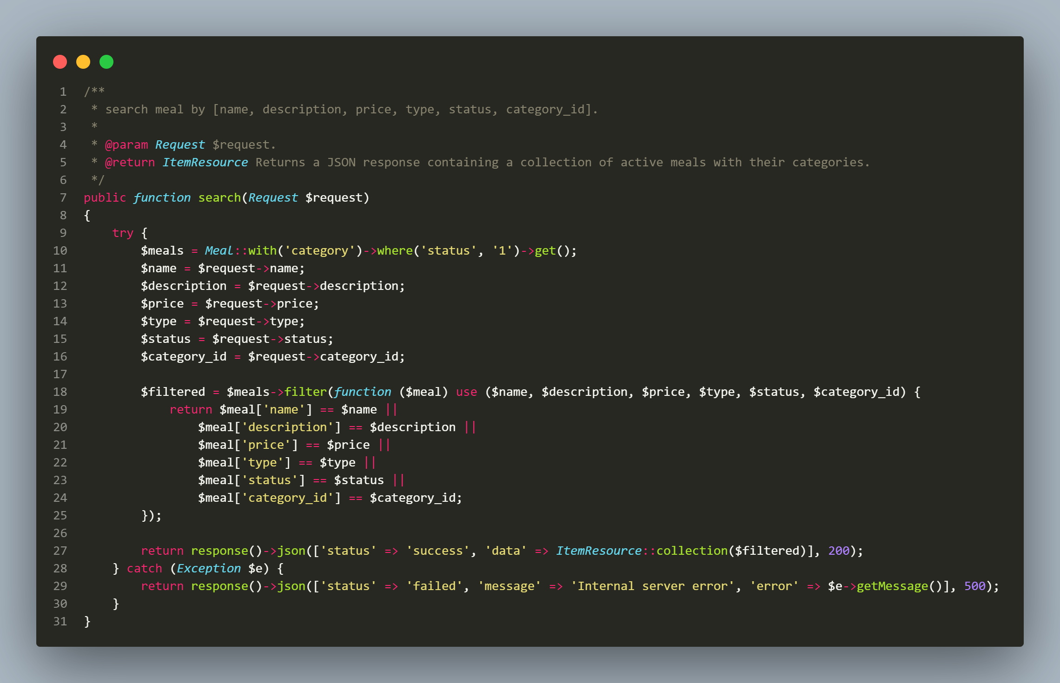1060x683 pixels.
Task: Click 'Meal' class name on line 10
Action: (219, 251)
